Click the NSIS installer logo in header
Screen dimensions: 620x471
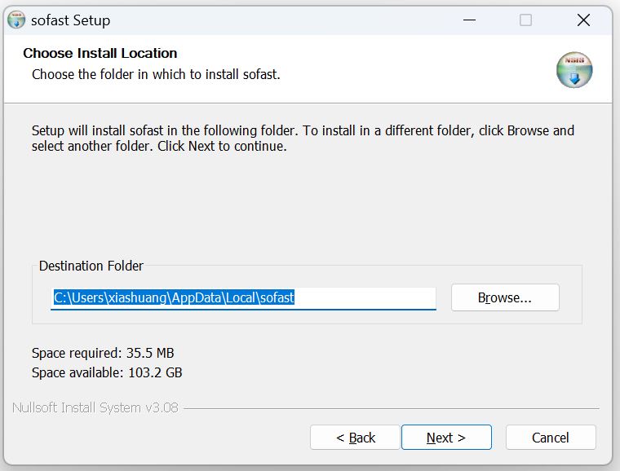pos(574,70)
